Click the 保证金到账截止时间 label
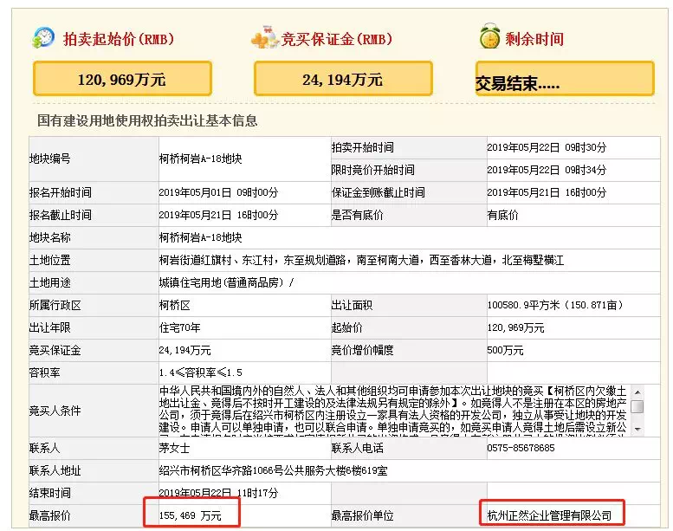Screen dimensions: 673x531 coord(379,193)
